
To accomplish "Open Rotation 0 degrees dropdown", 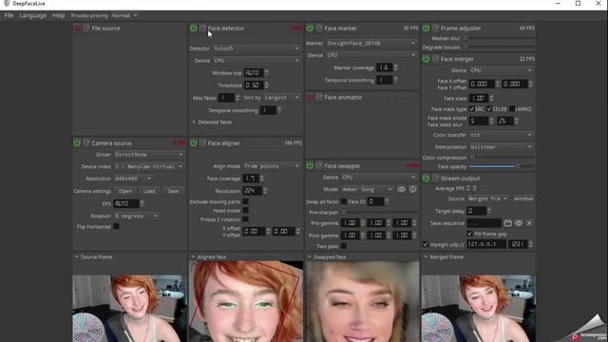I will (x=136, y=216).
